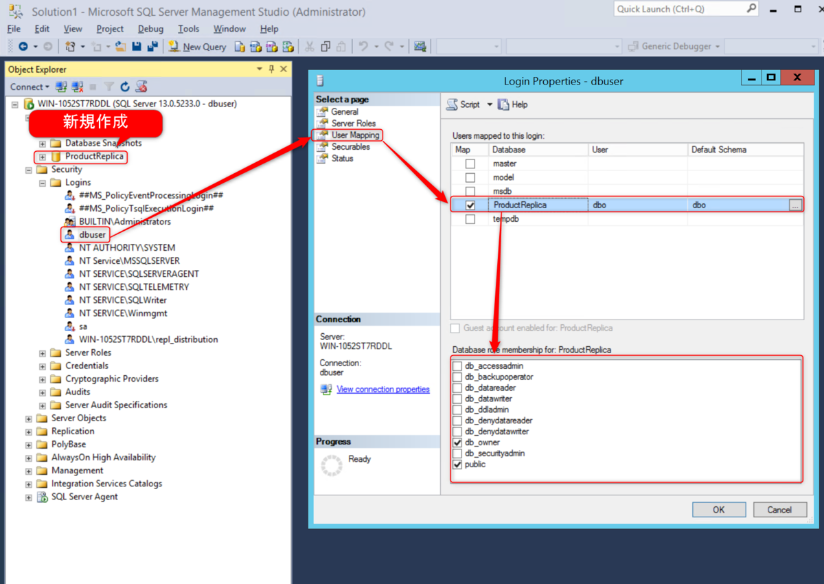The width and height of the screenshot is (824, 584).
Task: Open the Script dropdown arrow
Action: [x=490, y=104]
